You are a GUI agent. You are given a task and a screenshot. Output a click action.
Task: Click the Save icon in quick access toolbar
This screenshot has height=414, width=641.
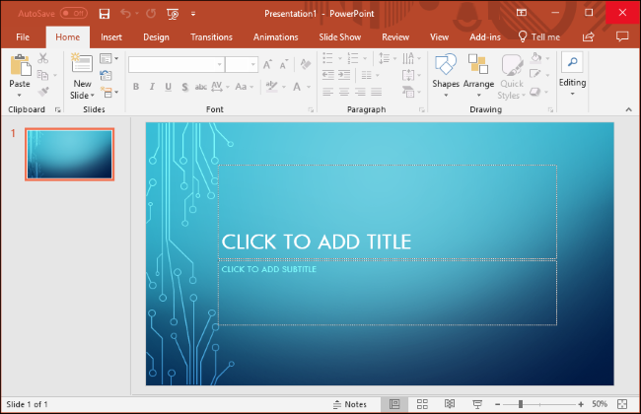tap(105, 13)
